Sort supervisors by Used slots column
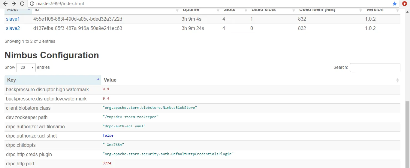The width and height of the screenshot is (410, 168). [x=273, y=11]
